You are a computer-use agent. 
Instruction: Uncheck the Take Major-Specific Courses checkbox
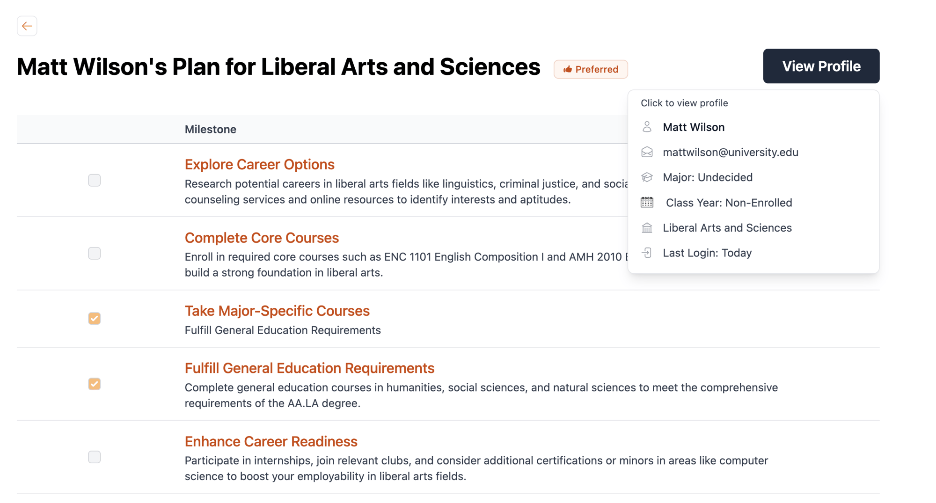94,318
